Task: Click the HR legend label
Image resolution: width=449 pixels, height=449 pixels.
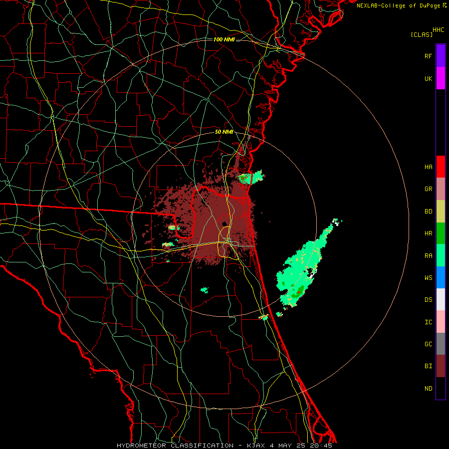Action: tap(428, 233)
